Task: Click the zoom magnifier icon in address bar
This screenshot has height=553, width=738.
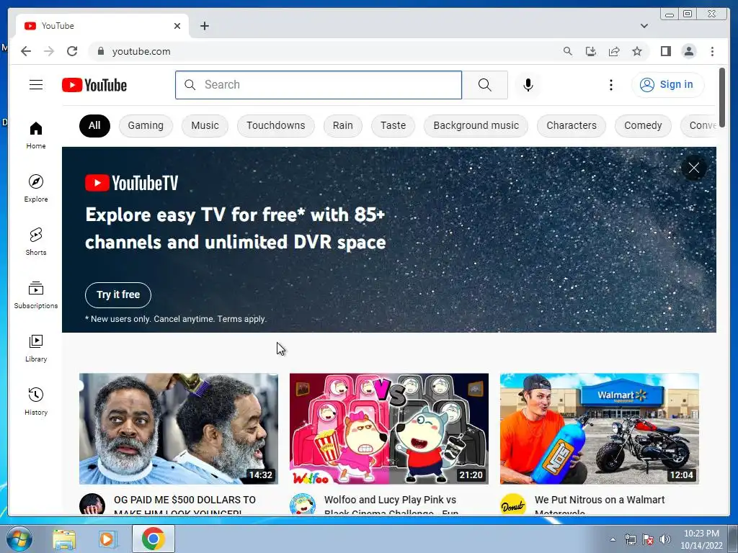Action: (568, 51)
